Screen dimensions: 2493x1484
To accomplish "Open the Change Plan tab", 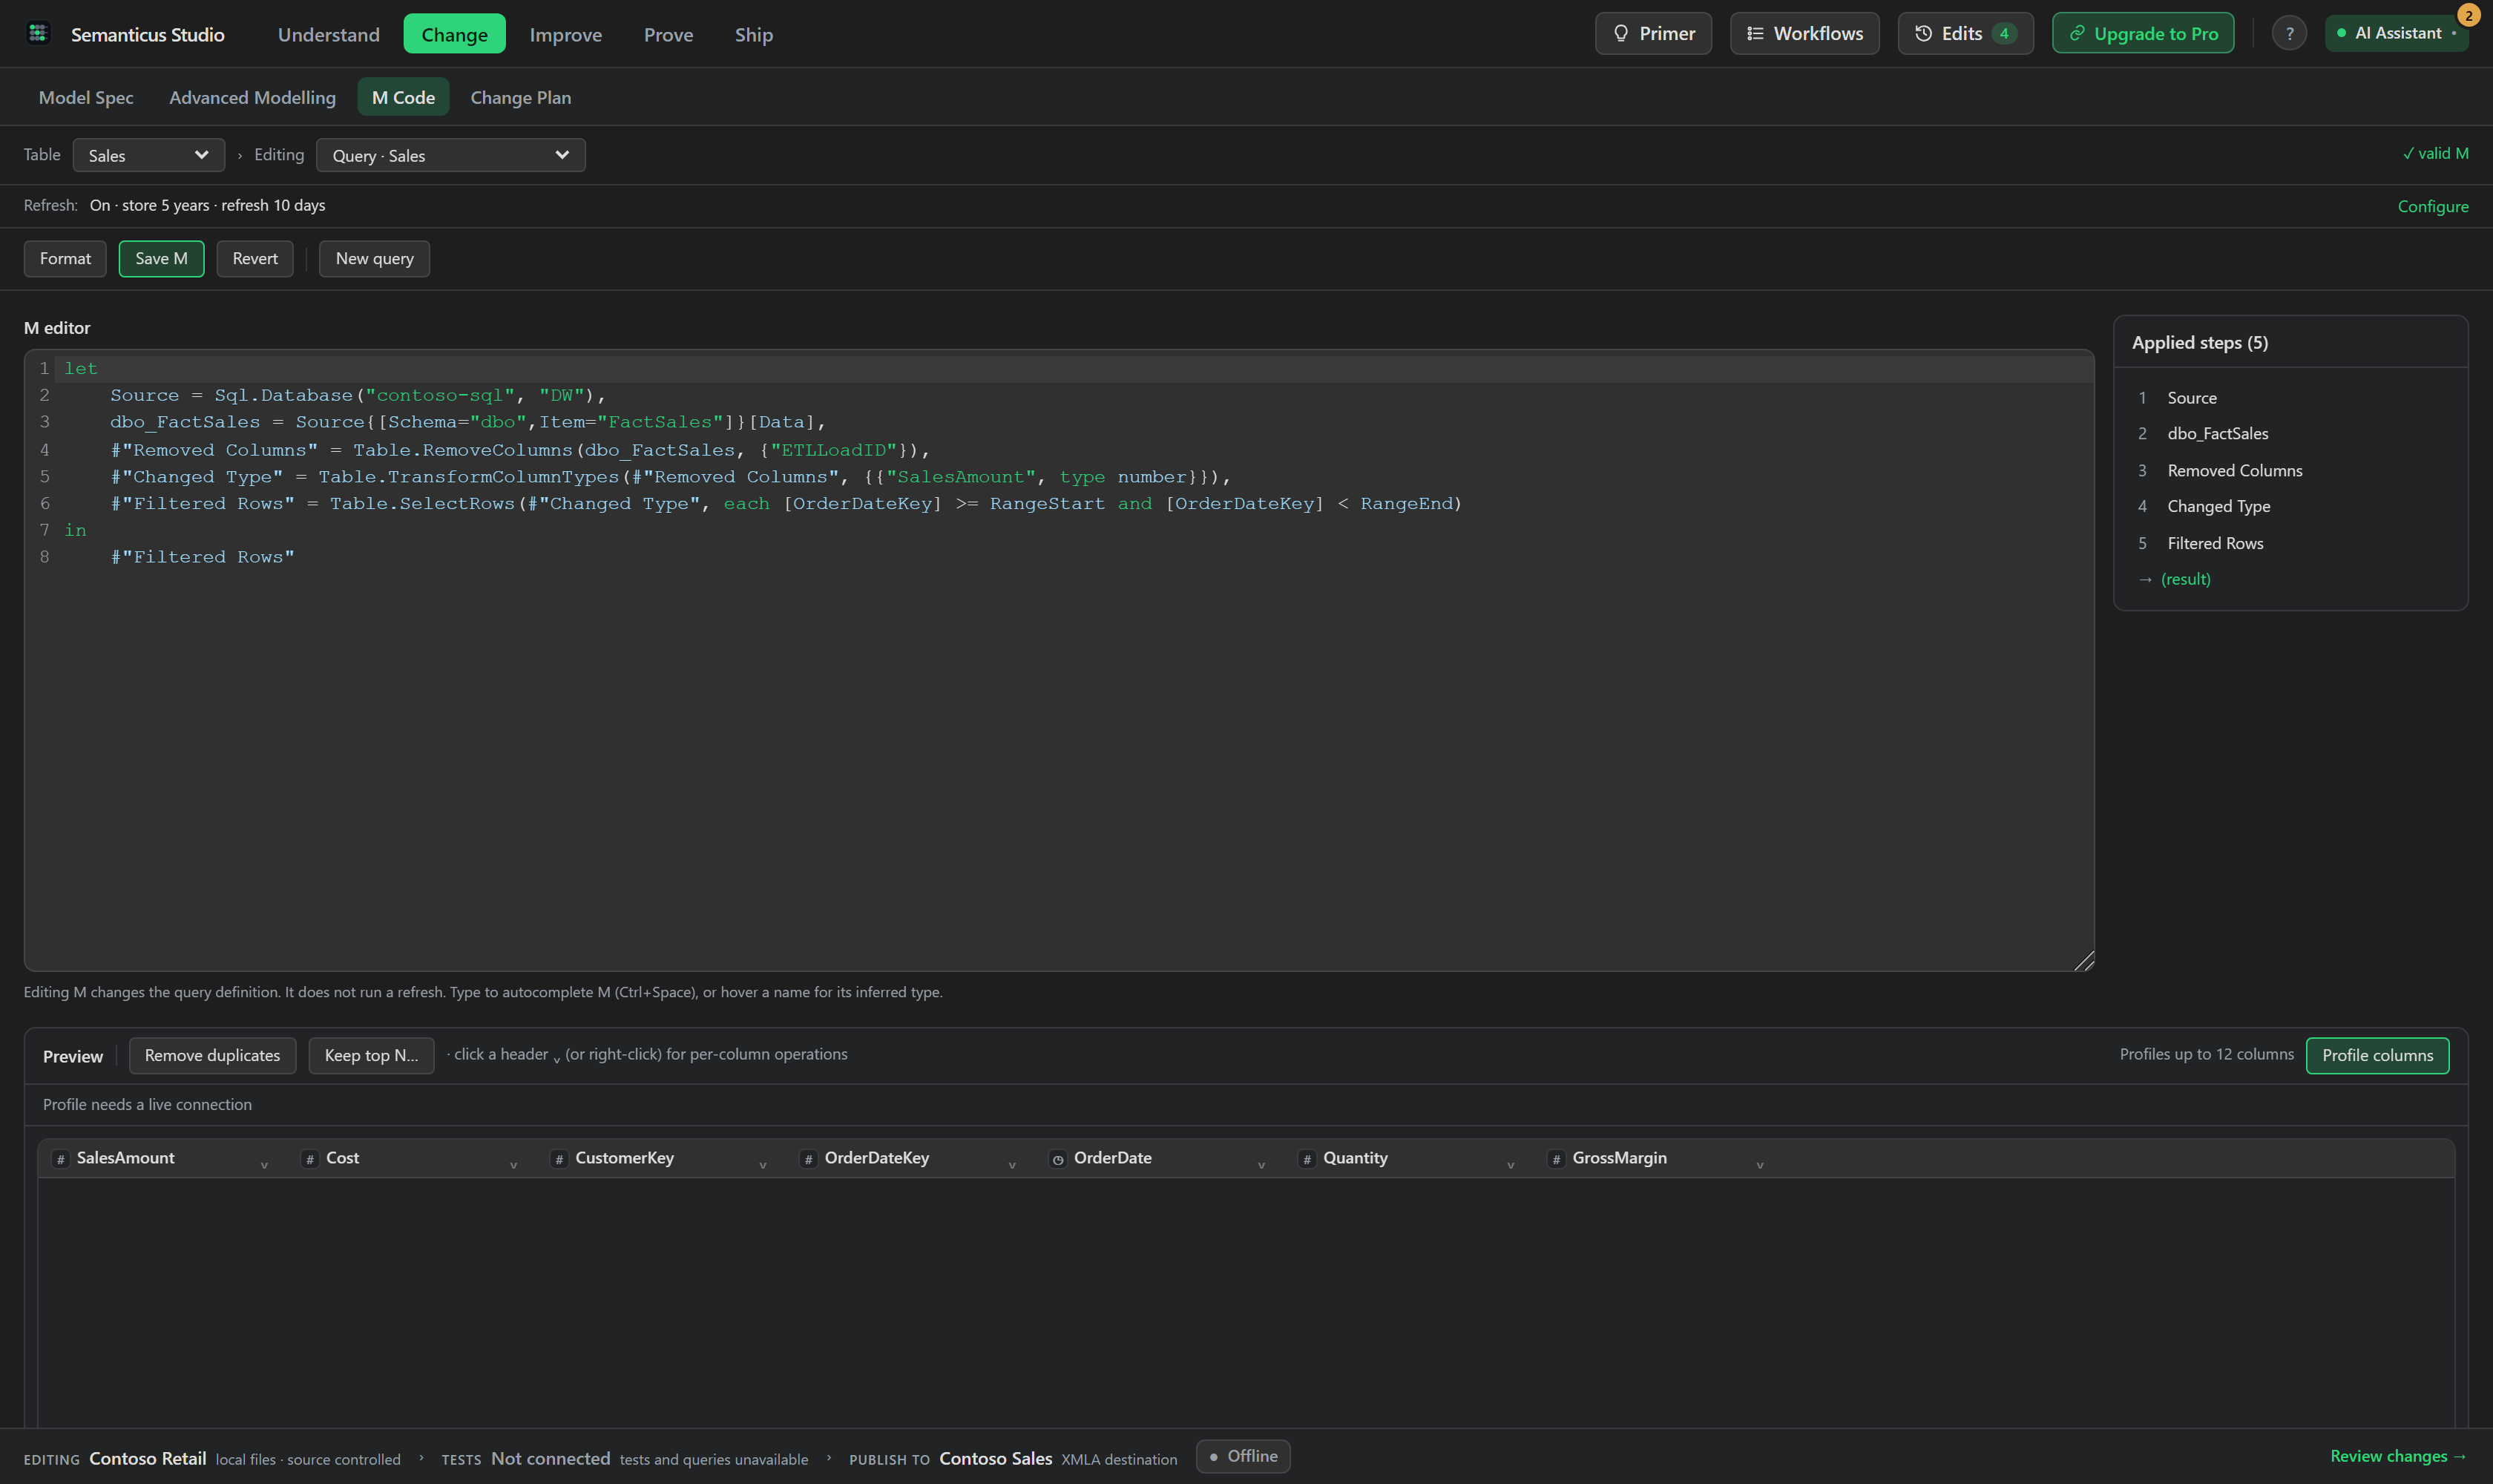I will click(520, 97).
